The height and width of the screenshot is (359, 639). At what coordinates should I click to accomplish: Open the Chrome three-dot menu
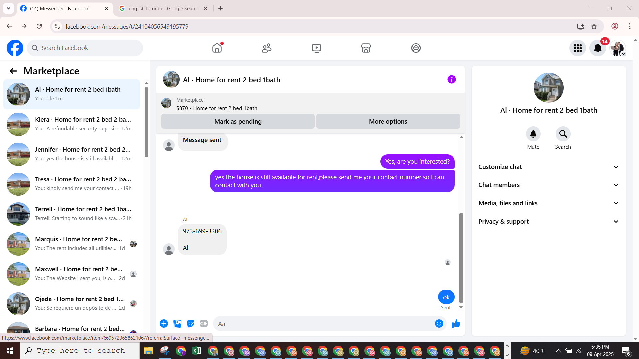point(630,26)
